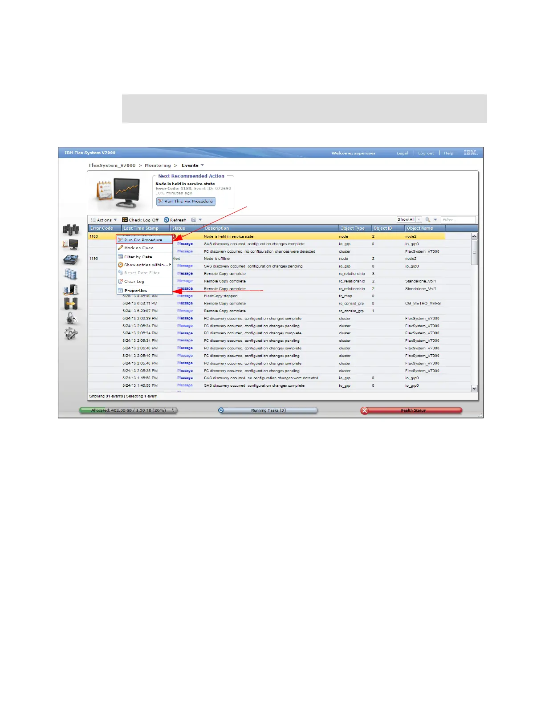Viewport: 545px width, 705px height.
Task: Select Mark as Fixed in context menu
Action: [144, 248]
